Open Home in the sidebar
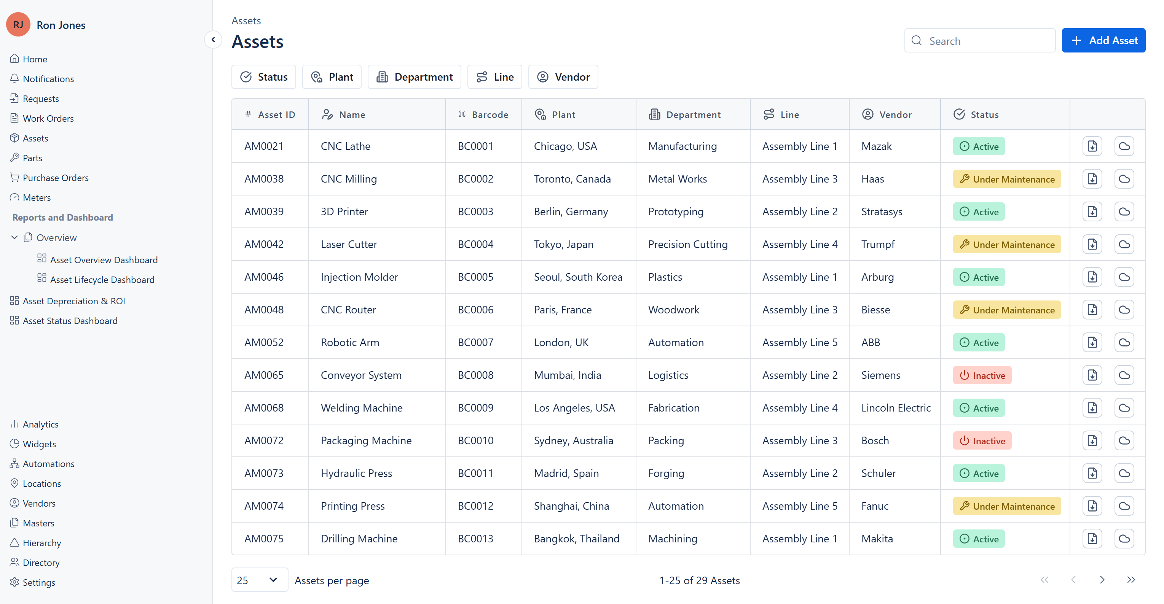The height and width of the screenshot is (604, 1164). [x=29, y=59]
